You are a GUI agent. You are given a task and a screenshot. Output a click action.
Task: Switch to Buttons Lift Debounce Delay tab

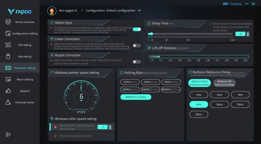coord(224,83)
